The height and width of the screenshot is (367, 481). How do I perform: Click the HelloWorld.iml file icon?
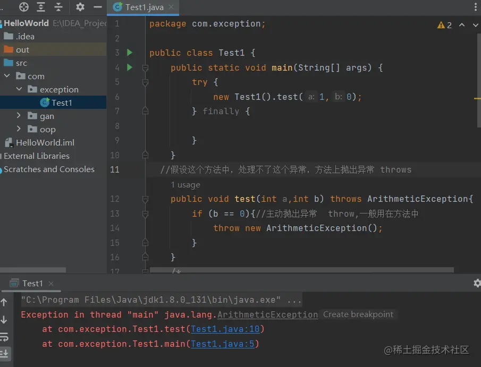coord(9,142)
